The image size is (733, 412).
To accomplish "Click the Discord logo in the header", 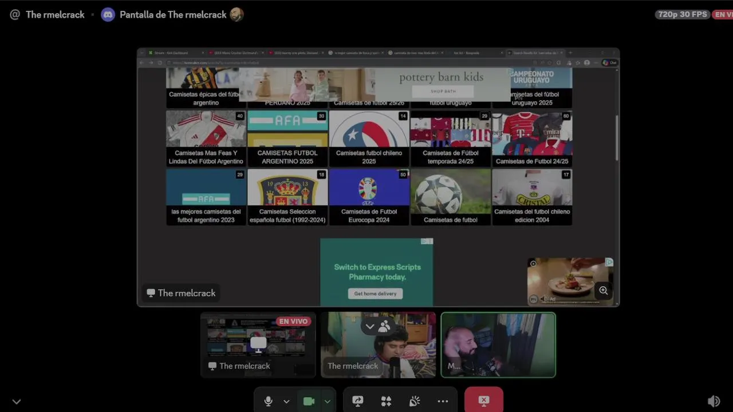I will coord(108,15).
